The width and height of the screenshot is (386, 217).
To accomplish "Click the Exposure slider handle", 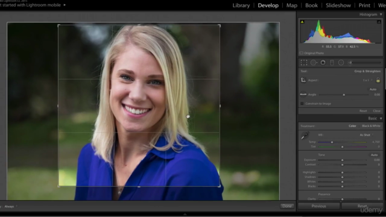I will click(x=342, y=160).
